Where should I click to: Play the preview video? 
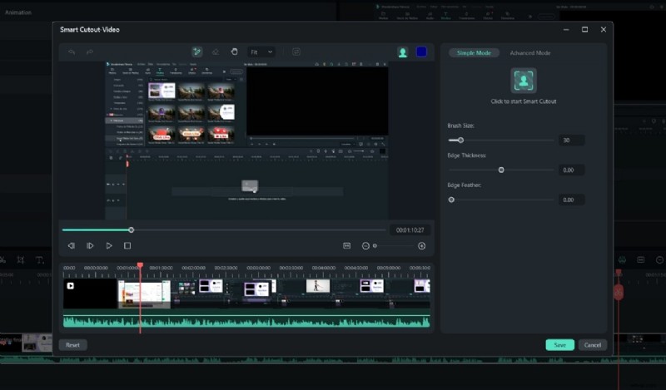pos(109,245)
